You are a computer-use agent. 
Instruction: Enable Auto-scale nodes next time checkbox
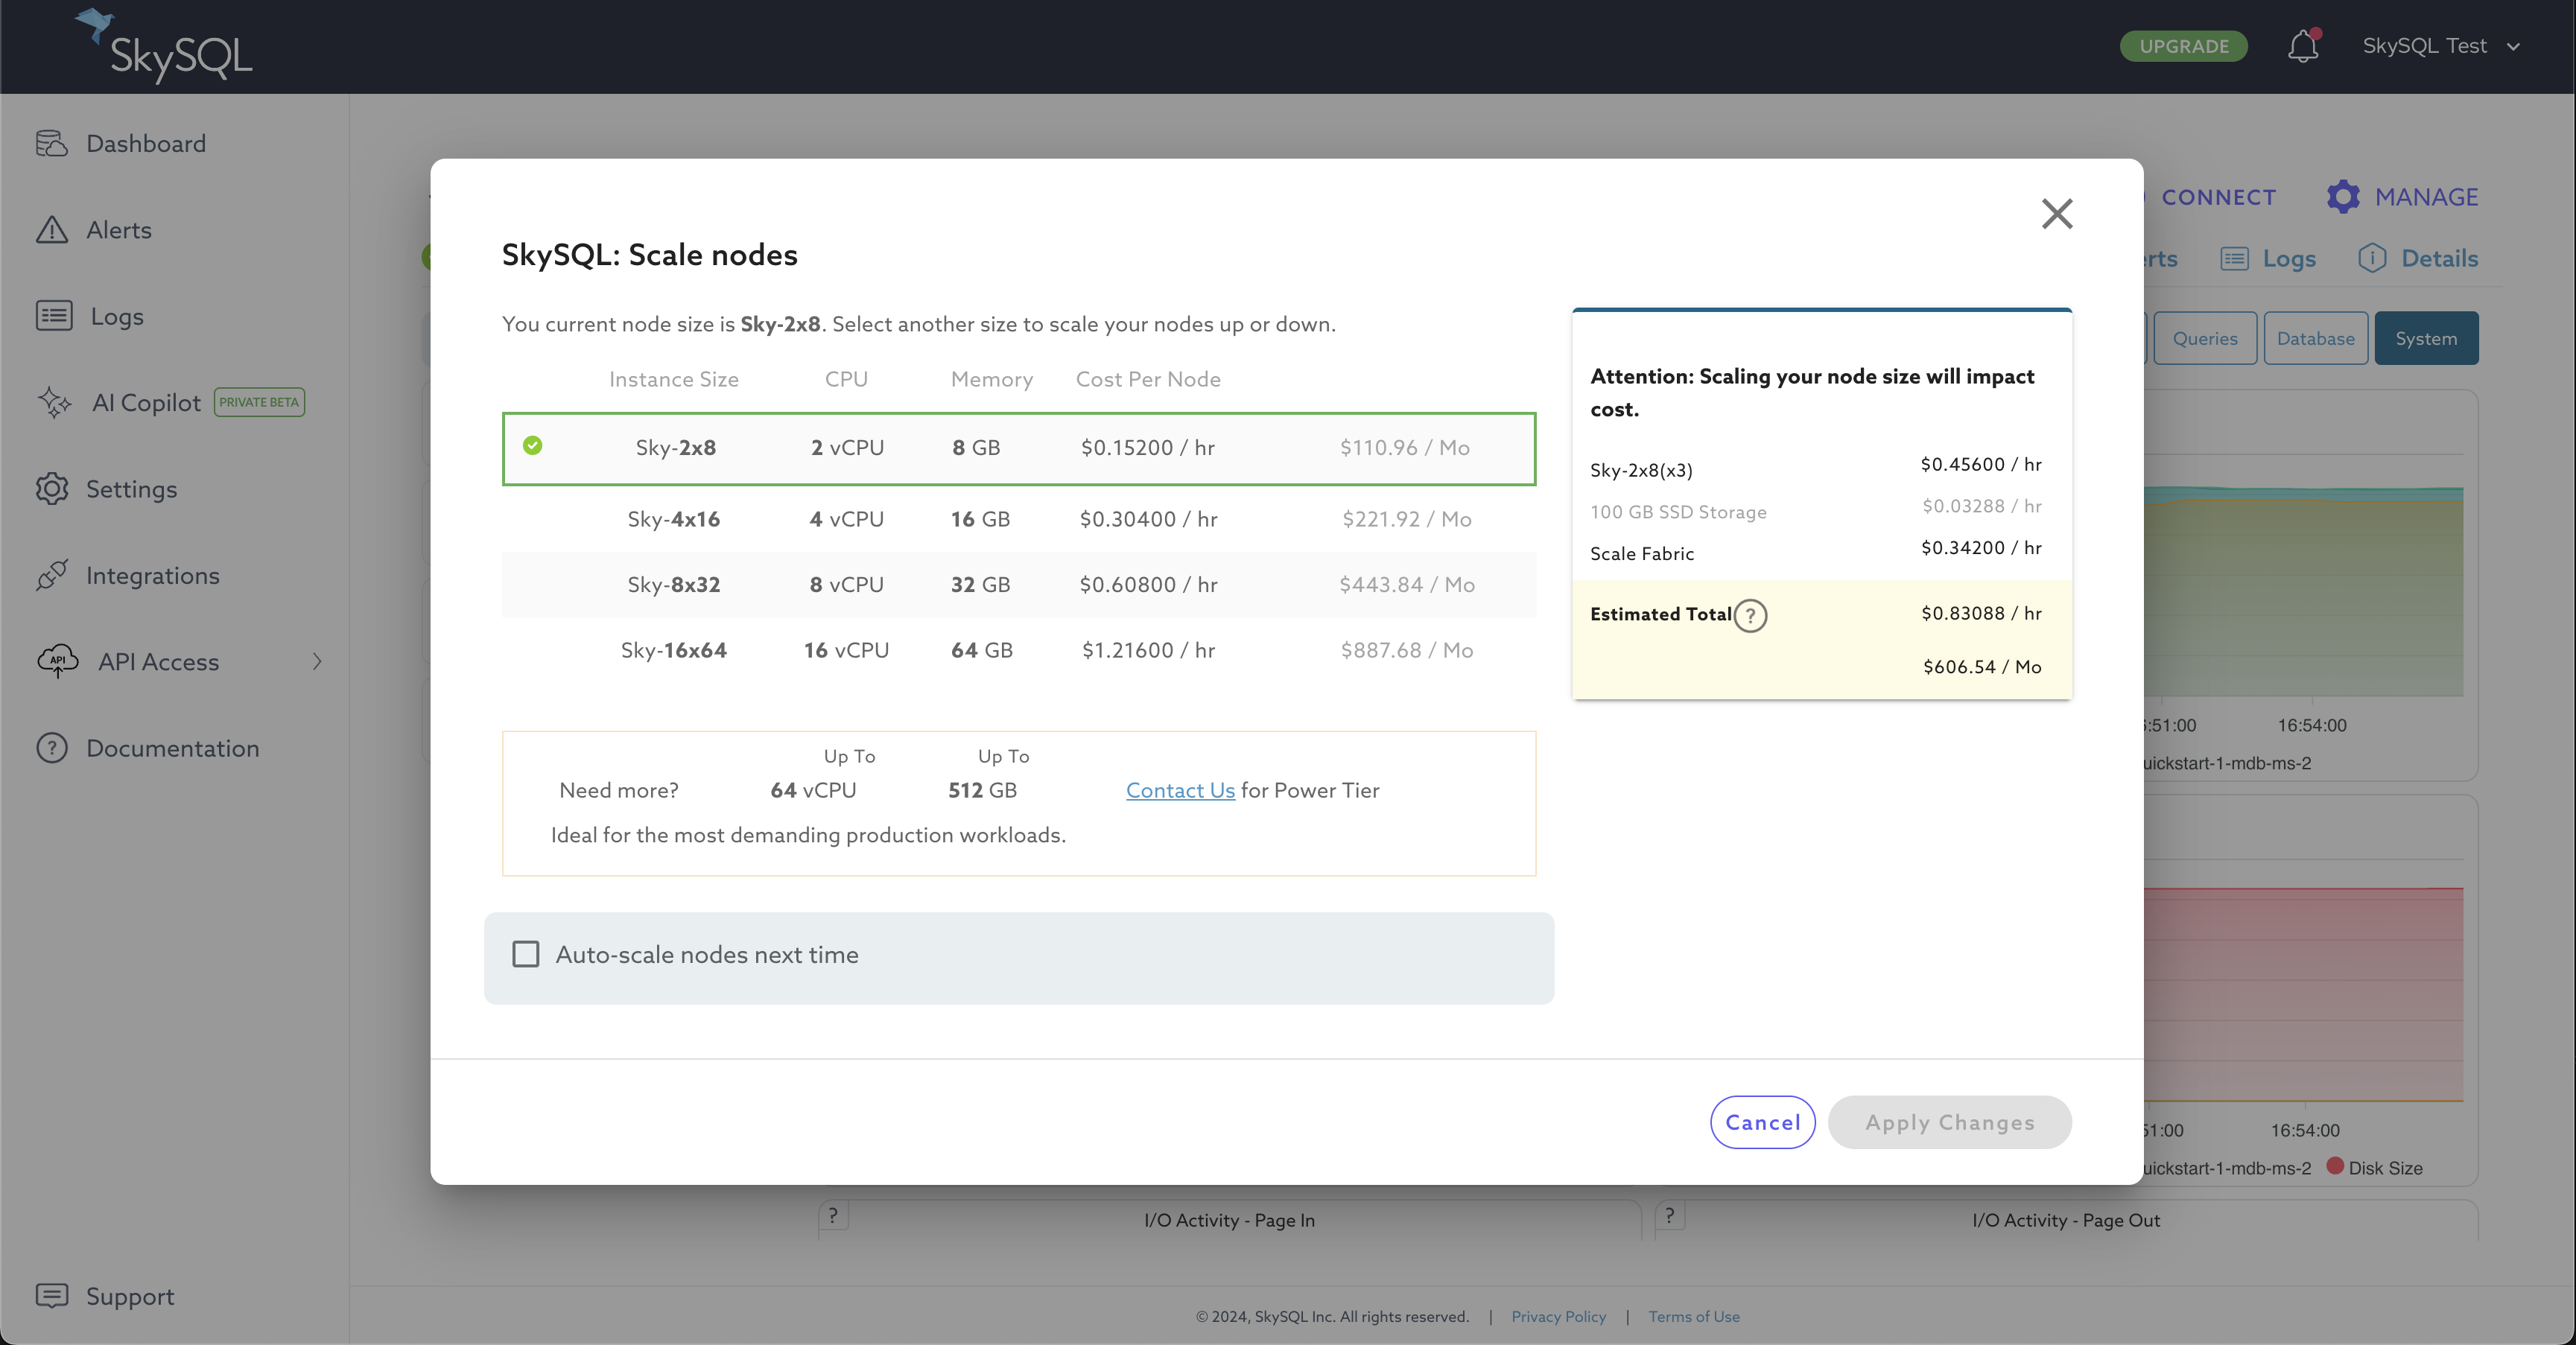tap(526, 954)
